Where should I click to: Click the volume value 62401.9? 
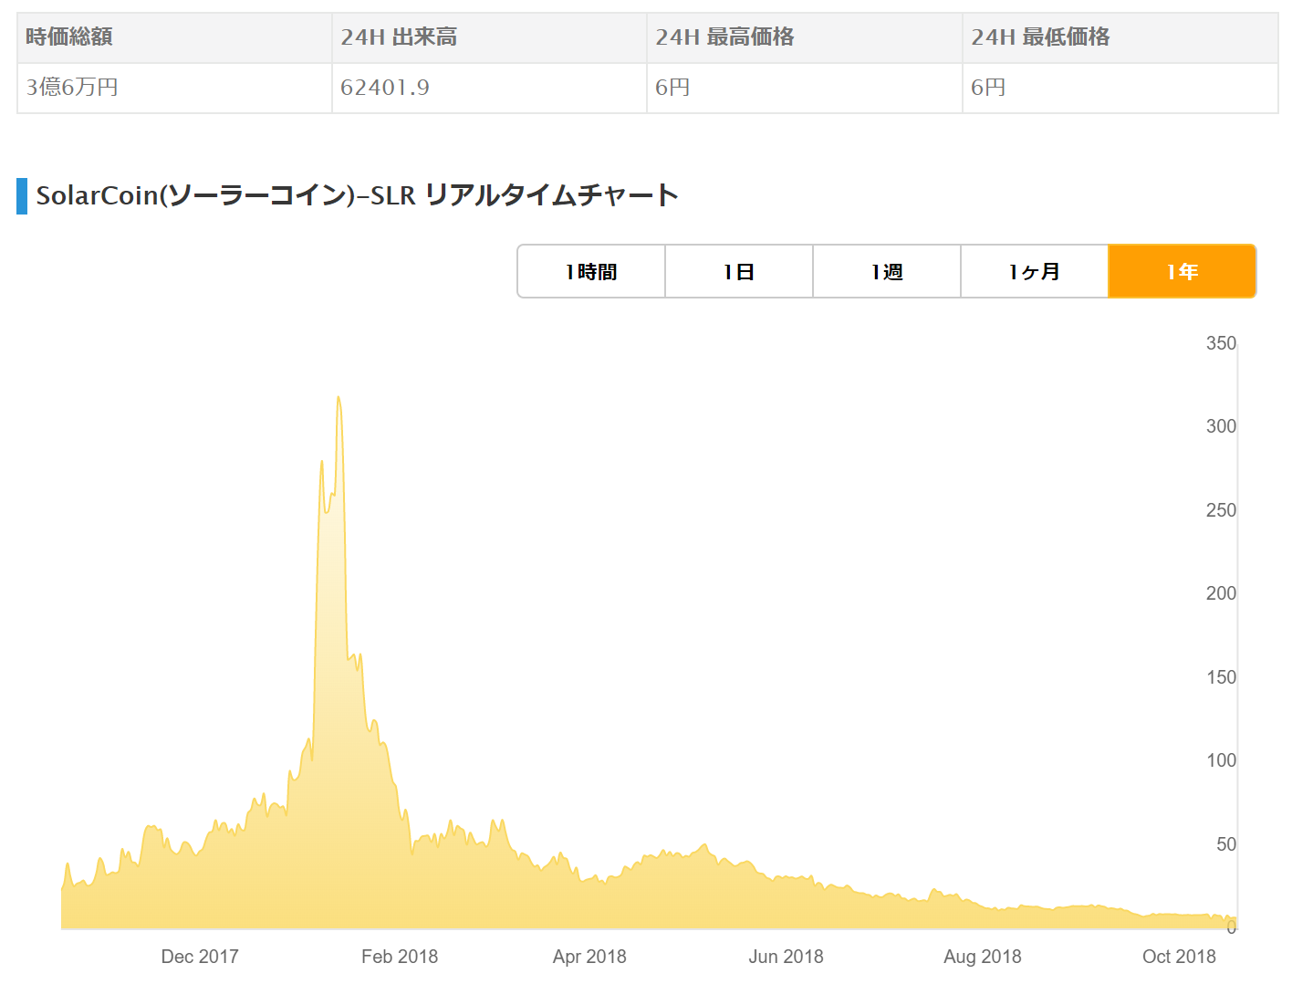click(x=385, y=88)
